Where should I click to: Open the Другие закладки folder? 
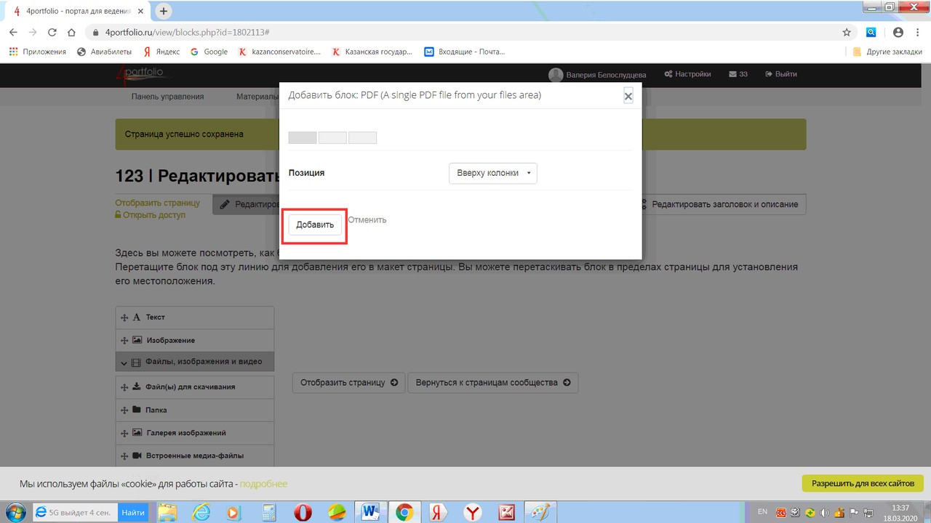coord(887,52)
